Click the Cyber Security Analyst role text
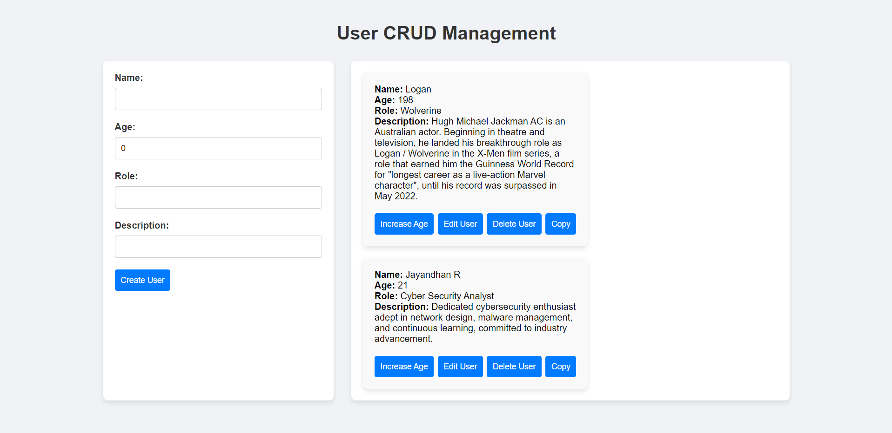 tap(447, 296)
